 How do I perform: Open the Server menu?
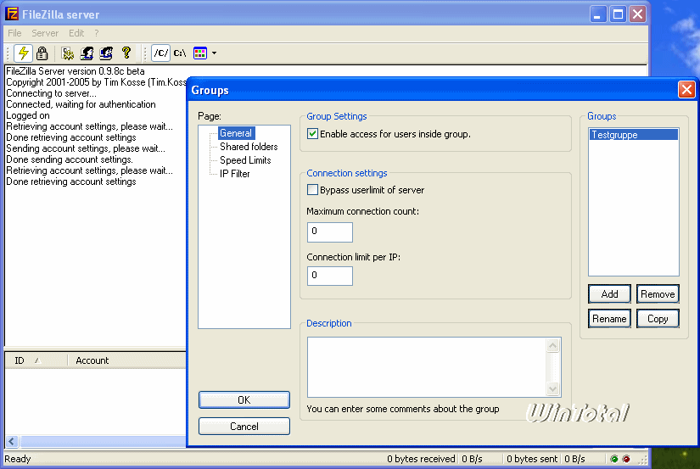pos(45,33)
